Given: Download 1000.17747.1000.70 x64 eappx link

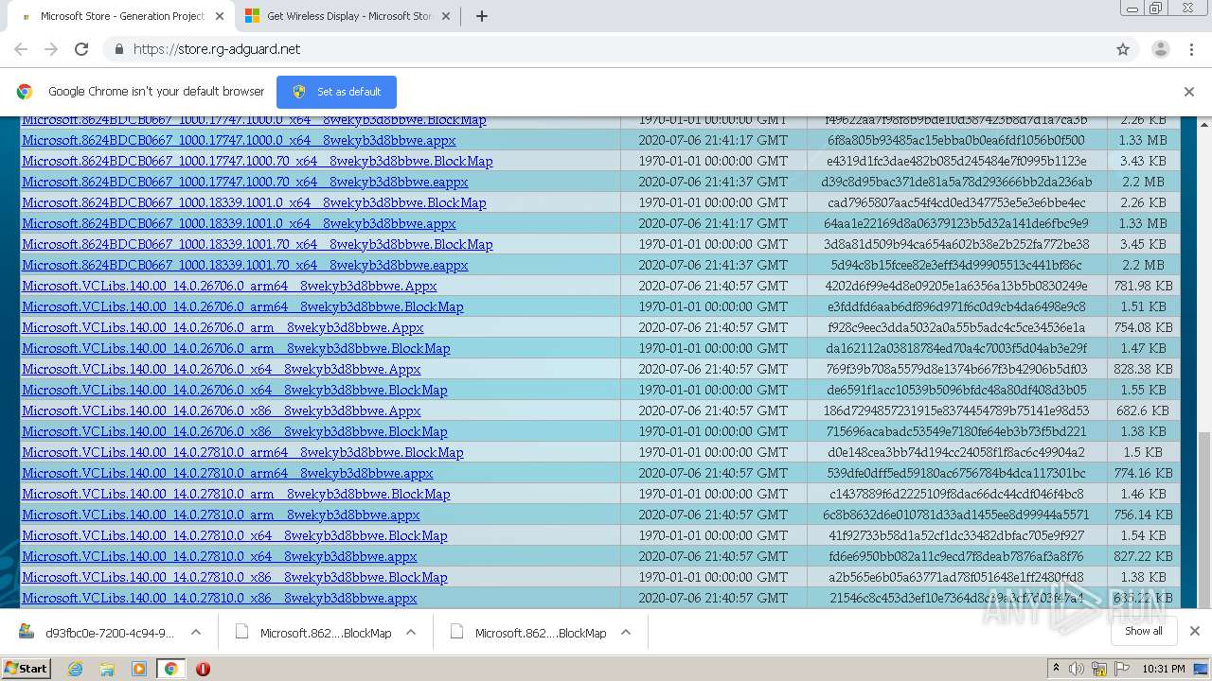Looking at the screenshot, I should click(244, 183).
